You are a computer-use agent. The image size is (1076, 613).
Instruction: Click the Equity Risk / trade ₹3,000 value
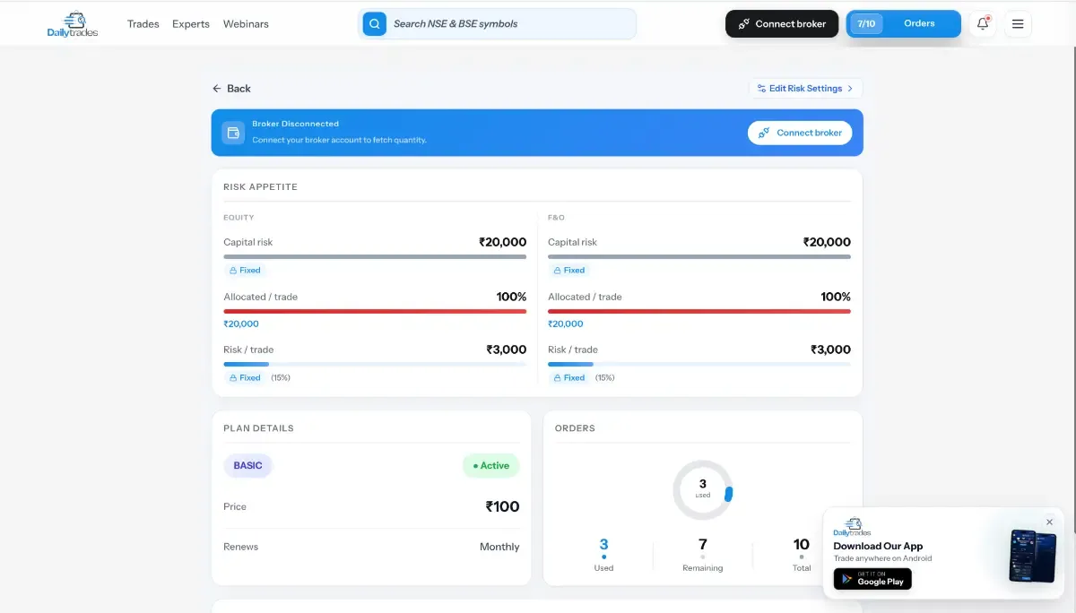coord(506,350)
